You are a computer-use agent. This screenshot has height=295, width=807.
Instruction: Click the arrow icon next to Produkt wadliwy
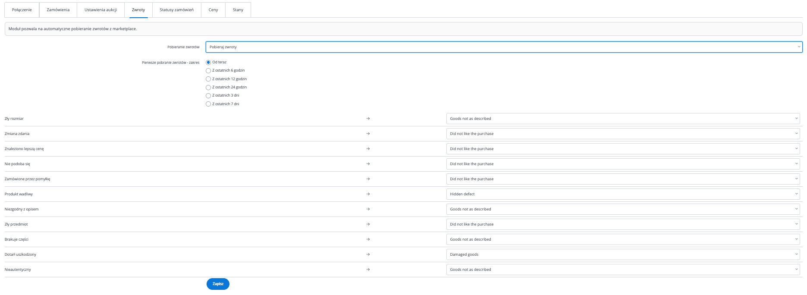[x=368, y=194]
